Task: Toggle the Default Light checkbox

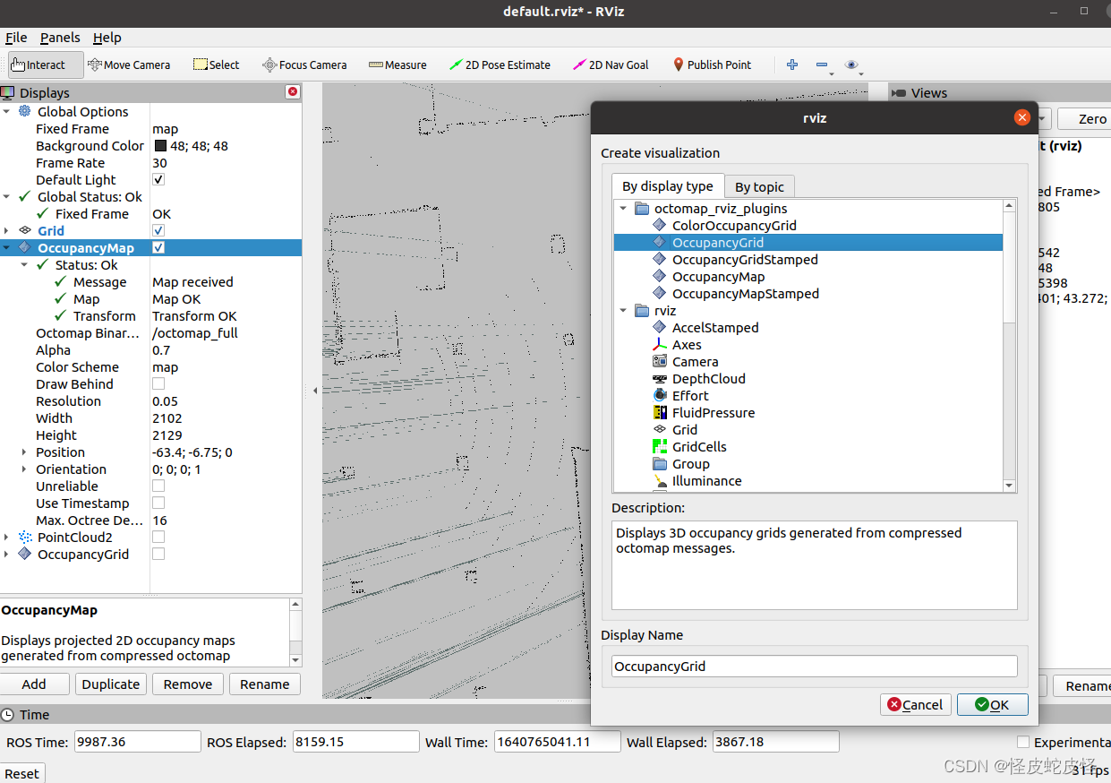Action: (158, 179)
